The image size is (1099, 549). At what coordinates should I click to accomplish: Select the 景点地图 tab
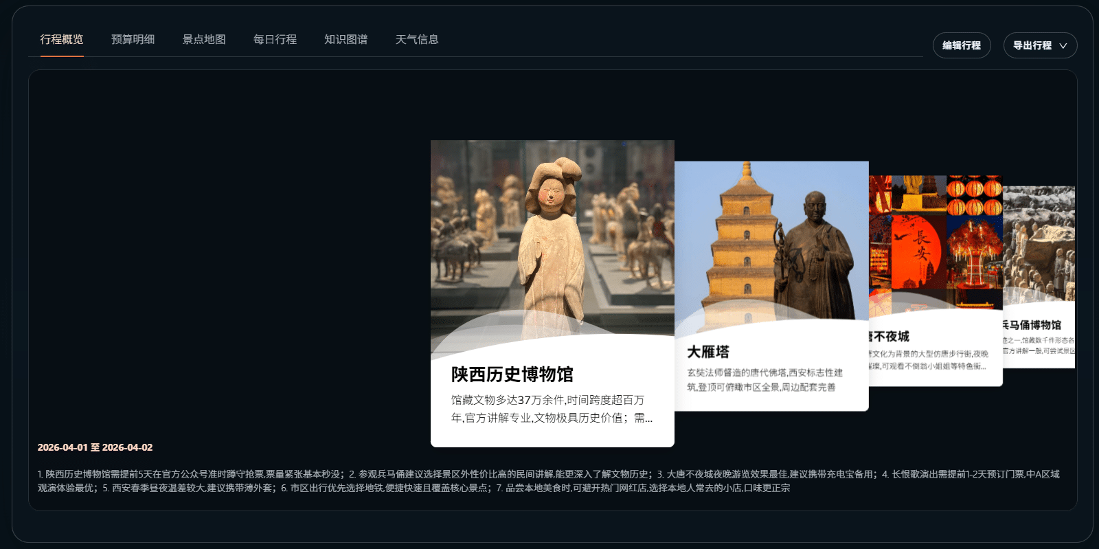point(204,40)
